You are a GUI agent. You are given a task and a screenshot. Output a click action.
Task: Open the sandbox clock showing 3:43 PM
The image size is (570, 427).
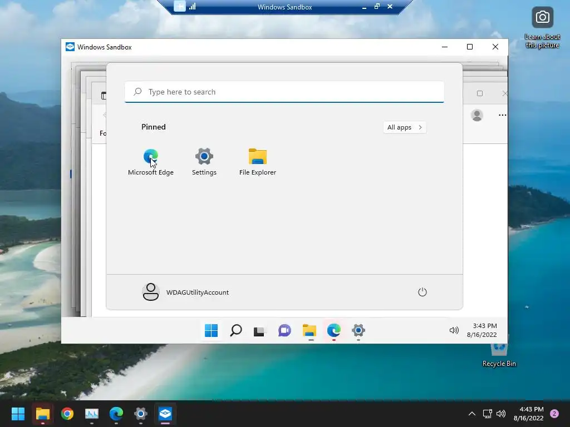[x=482, y=330]
